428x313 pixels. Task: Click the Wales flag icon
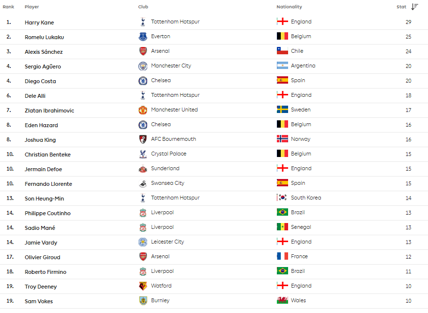point(282,300)
